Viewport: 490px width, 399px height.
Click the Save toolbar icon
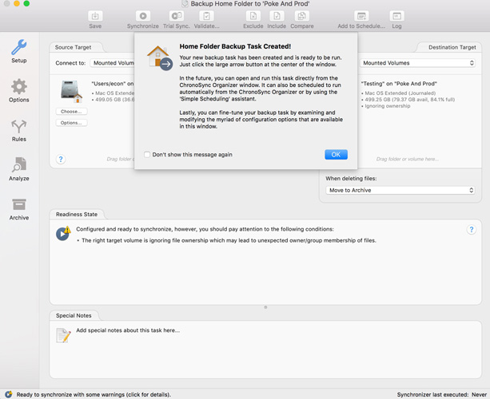[95, 16]
